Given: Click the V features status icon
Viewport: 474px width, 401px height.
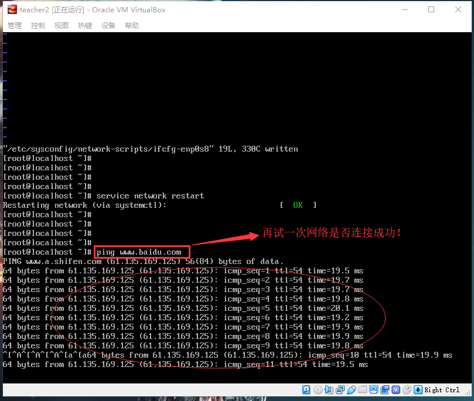Looking at the screenshot, I should tap(396, 389).
